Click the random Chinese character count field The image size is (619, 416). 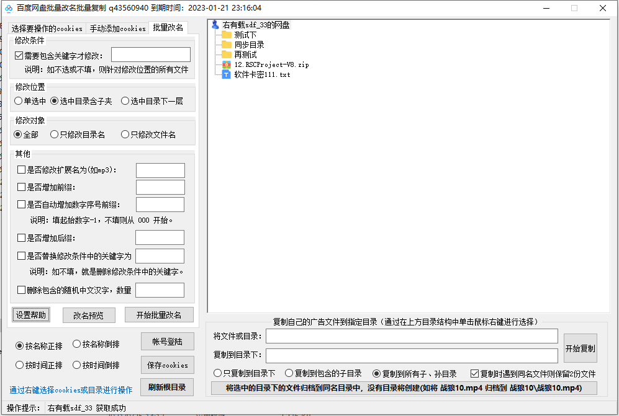160,290
